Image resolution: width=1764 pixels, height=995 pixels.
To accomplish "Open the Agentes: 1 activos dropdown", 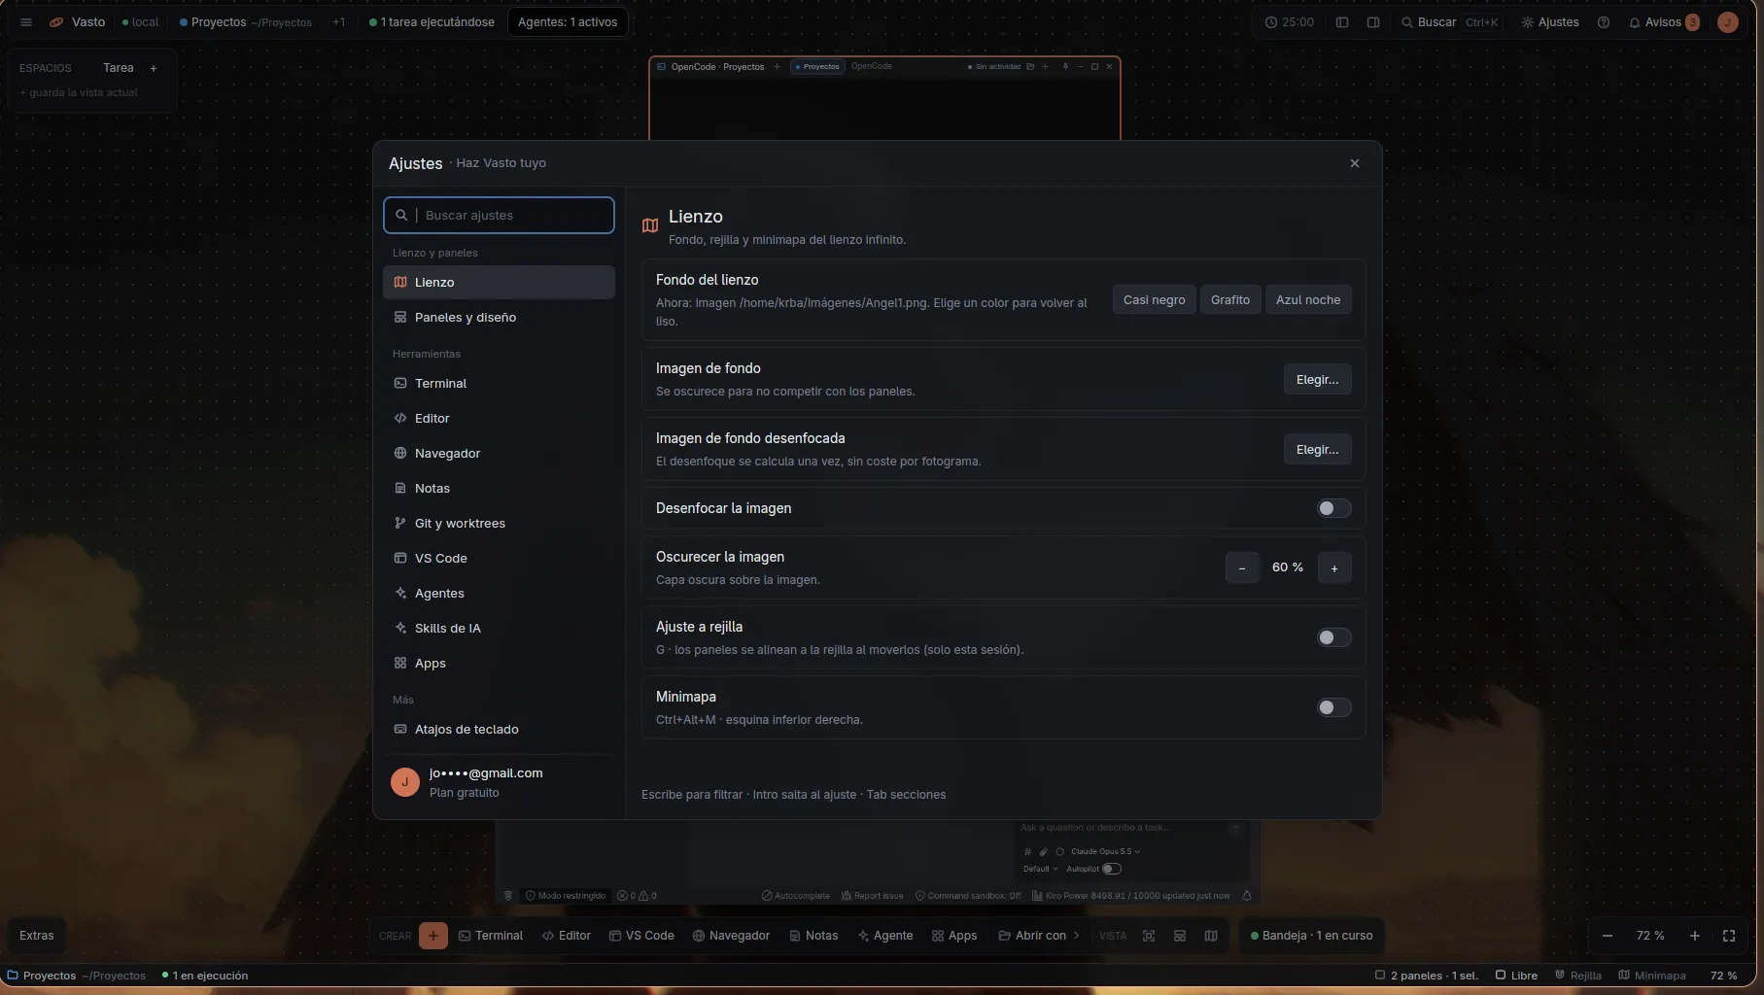I will click(568, 22).
